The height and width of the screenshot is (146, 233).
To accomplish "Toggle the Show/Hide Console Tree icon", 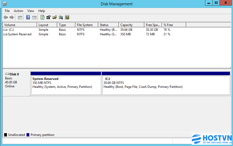I will pyautogui.click(x=20, y=18).
